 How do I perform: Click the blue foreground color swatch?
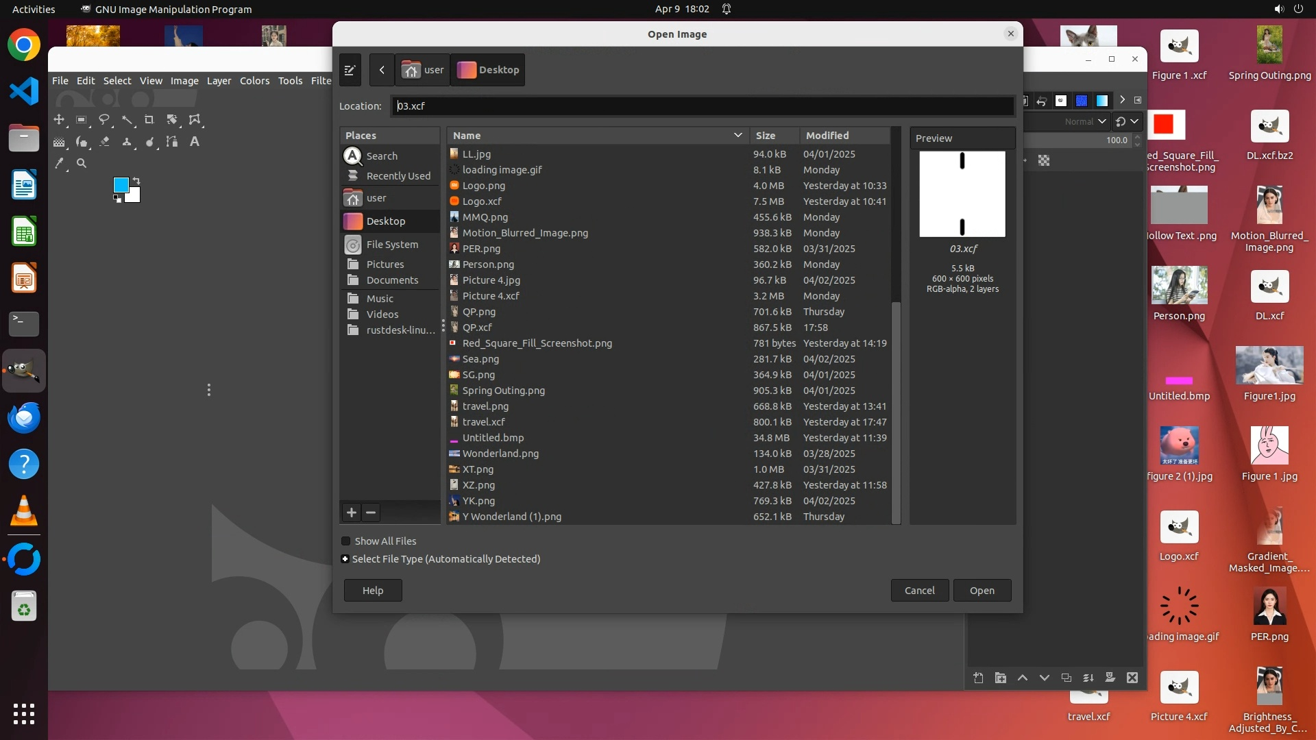[x=121, y=185]
